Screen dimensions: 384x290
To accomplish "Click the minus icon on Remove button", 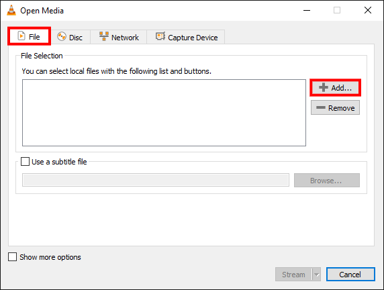I will coord(321,107).
